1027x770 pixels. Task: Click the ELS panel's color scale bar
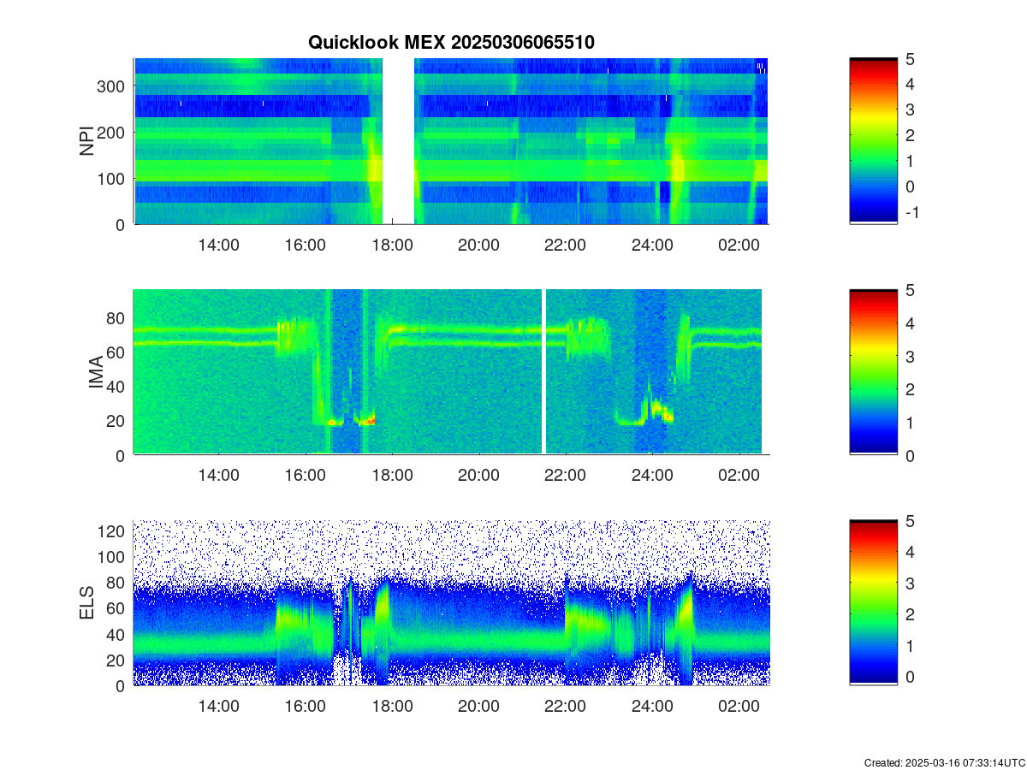coord(873,602)
